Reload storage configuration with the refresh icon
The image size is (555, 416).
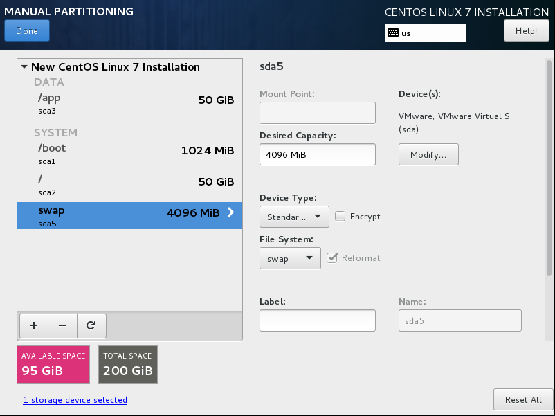coord(91,326)
